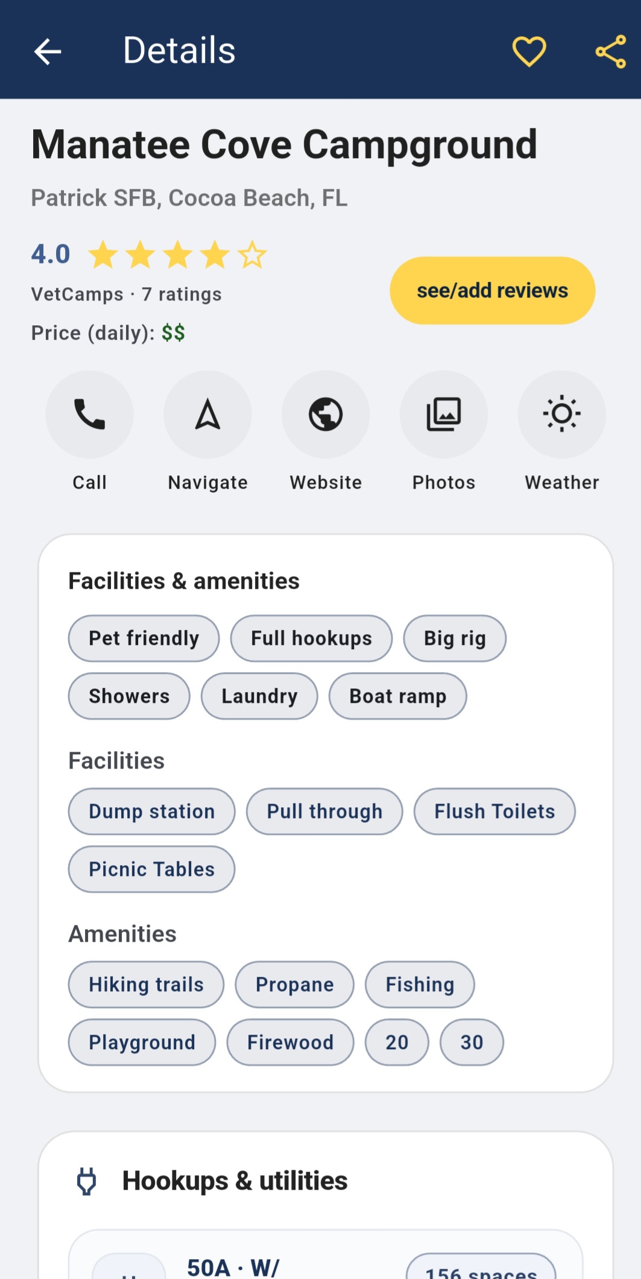Tap the Boat ramp amenity chip
This screenshot has height=1279, width=641.
(x=397, y=696)
